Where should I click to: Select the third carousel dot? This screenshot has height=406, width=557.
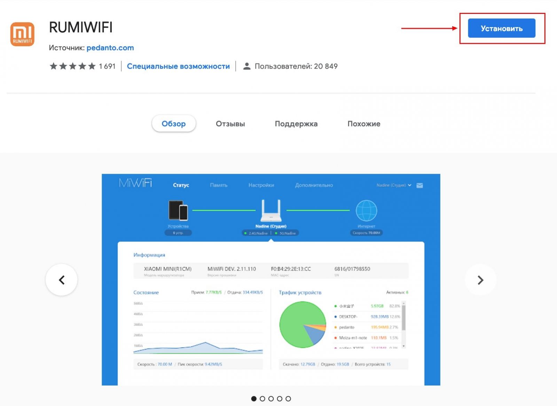click(x=271, y=399)
